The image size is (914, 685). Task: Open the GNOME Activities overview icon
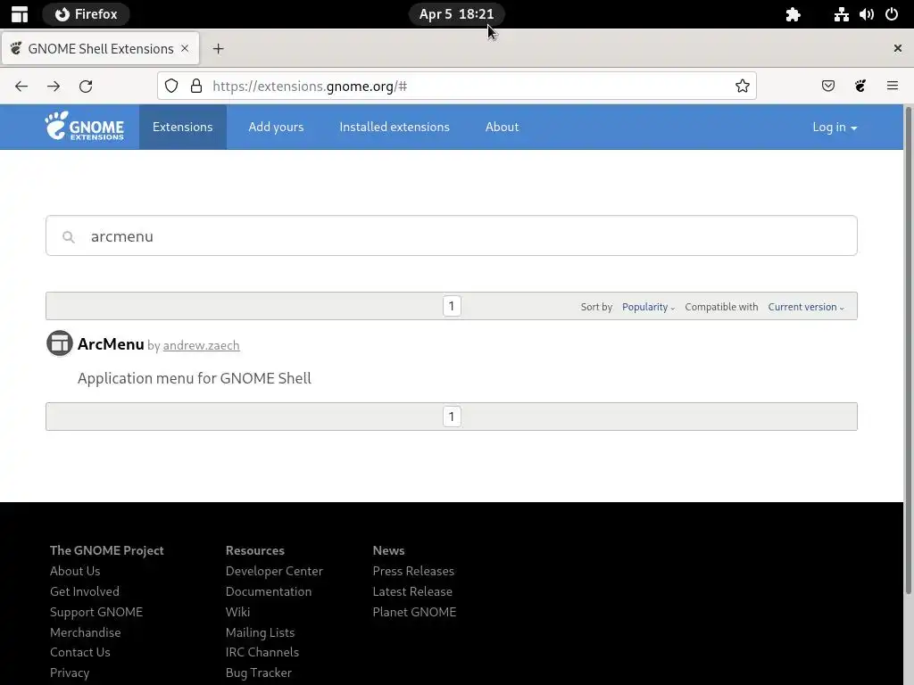click(x=20, y=14)
